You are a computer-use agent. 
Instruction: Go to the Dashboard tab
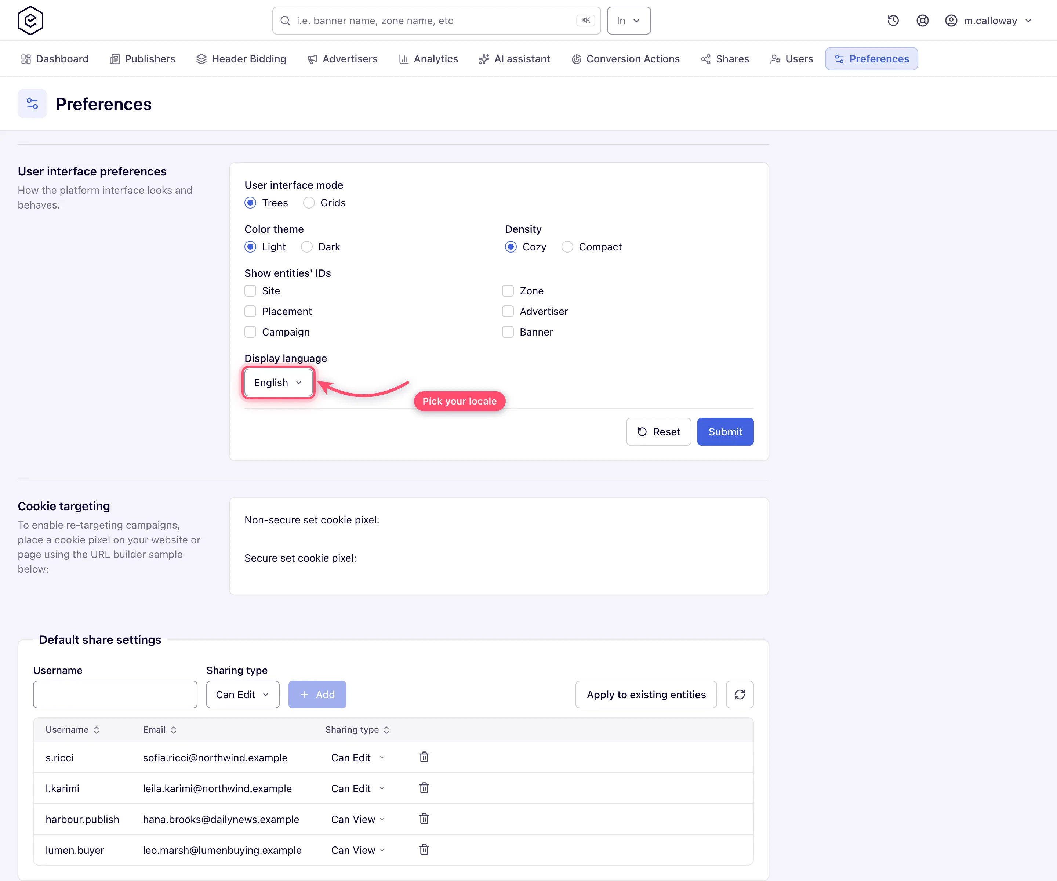55,59
